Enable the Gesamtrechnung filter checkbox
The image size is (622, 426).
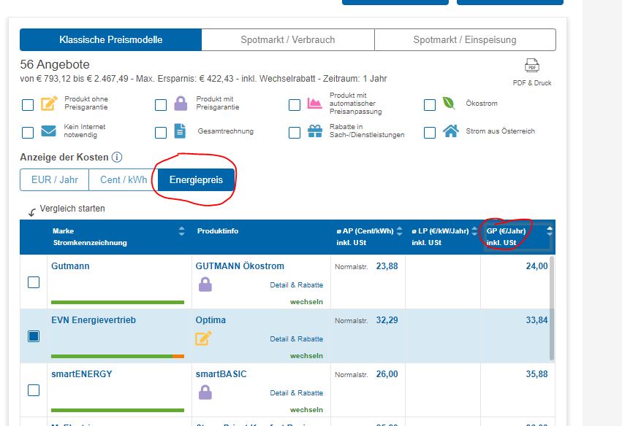161,133
